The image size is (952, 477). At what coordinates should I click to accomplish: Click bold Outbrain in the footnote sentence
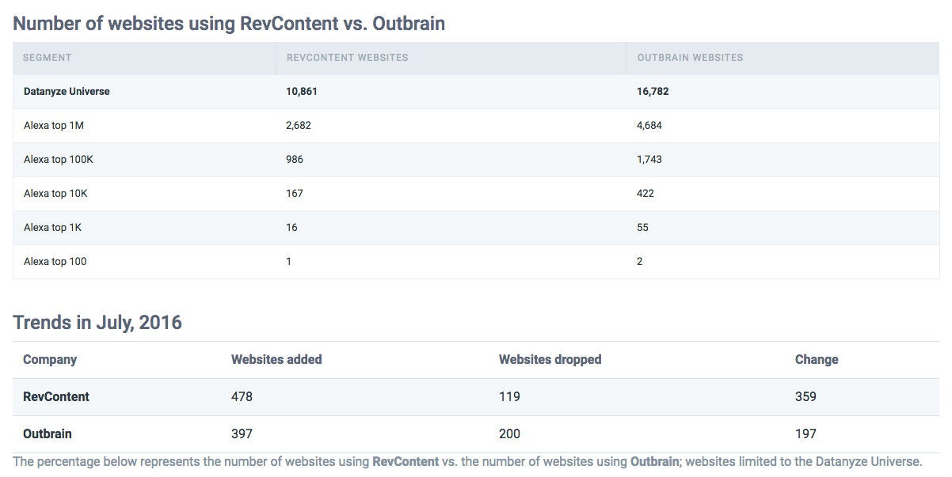(x=654, y=461)
